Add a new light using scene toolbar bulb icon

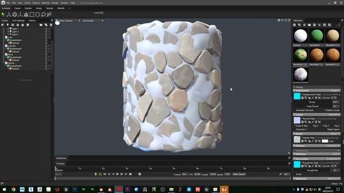[8, 25]
